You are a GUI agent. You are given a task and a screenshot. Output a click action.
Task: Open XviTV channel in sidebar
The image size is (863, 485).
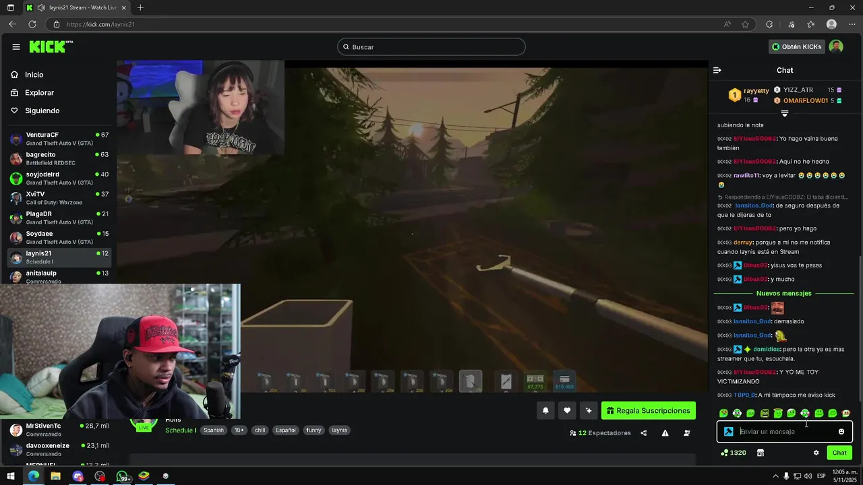click(x=59, y=198)
